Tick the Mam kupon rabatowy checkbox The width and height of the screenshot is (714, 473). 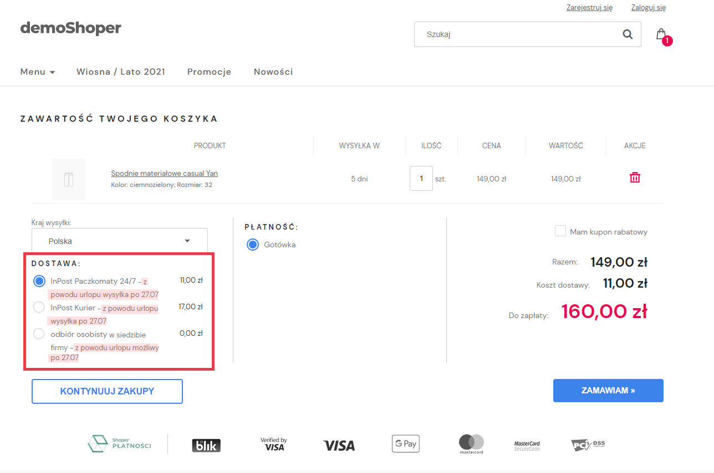[560, 231]
